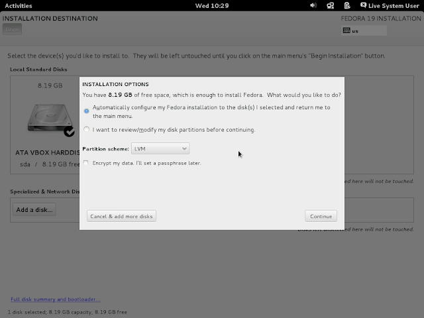Select automatically configure Fedora installation option
Screen dimensions: 424x318
coord(87,111)
